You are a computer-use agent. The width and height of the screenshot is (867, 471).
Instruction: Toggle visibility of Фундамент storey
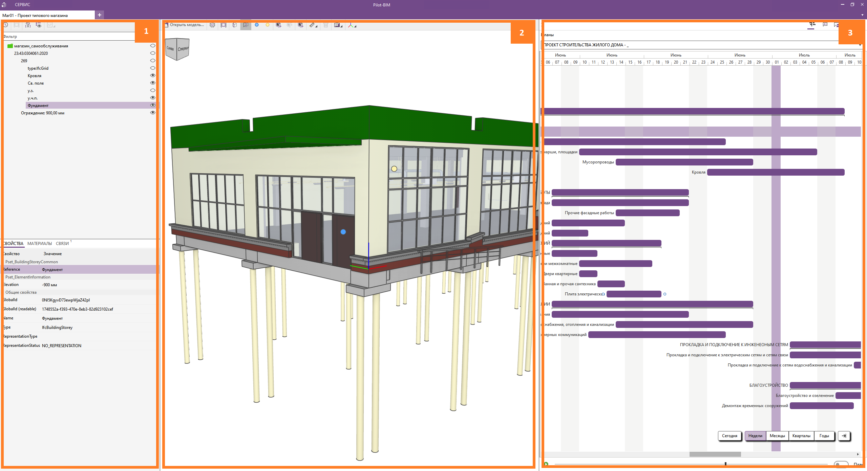click(153, 105)
